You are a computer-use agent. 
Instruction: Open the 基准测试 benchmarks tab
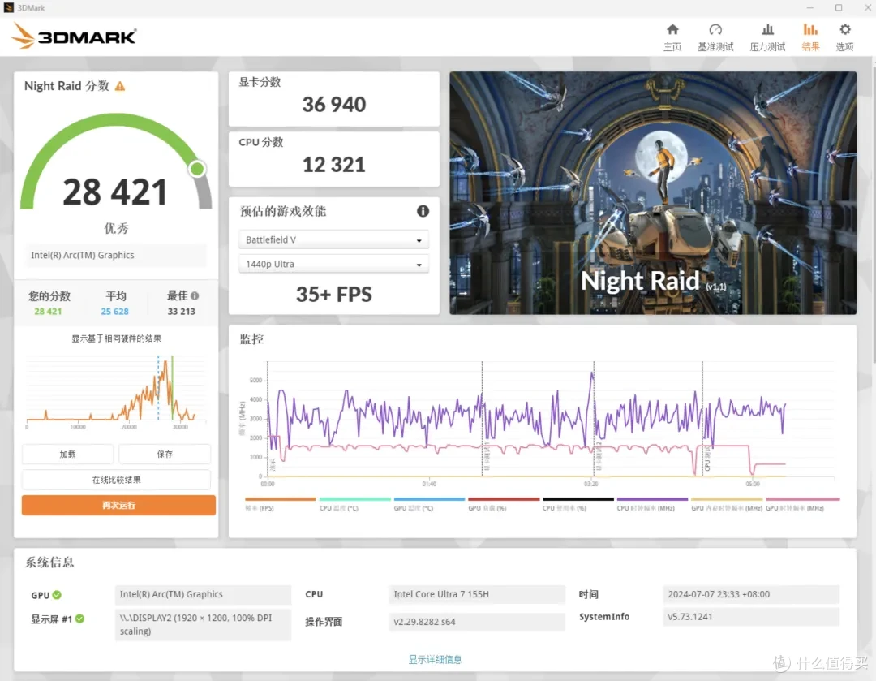[715, 37]
